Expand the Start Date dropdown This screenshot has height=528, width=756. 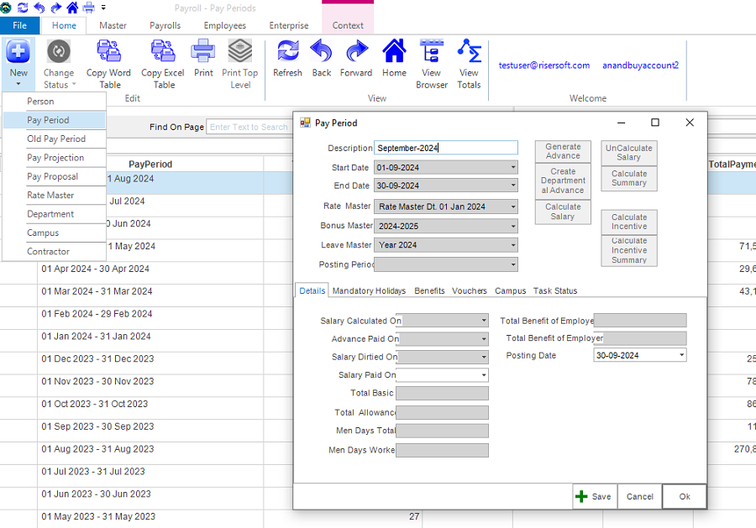(513, 168)
